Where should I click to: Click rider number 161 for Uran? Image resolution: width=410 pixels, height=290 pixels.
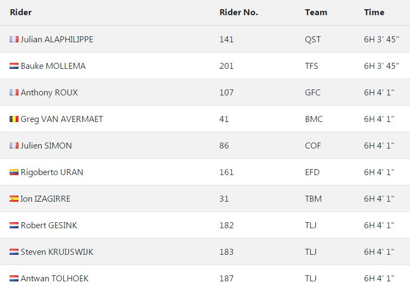[x=226, y=172]
